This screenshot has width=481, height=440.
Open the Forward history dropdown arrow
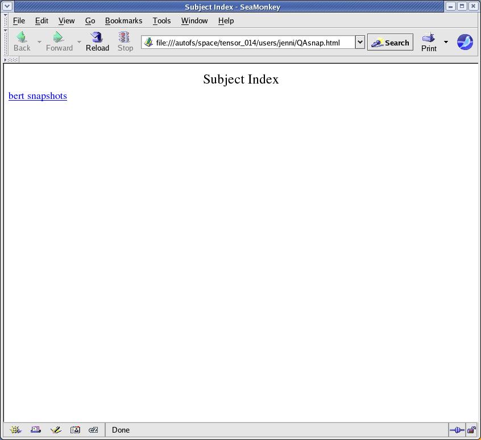(79, 42)
